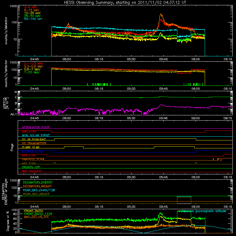This screenshot has width=236, height=236.
Task: Click the SAA_FLAG label
Action: tap(29, 155)
